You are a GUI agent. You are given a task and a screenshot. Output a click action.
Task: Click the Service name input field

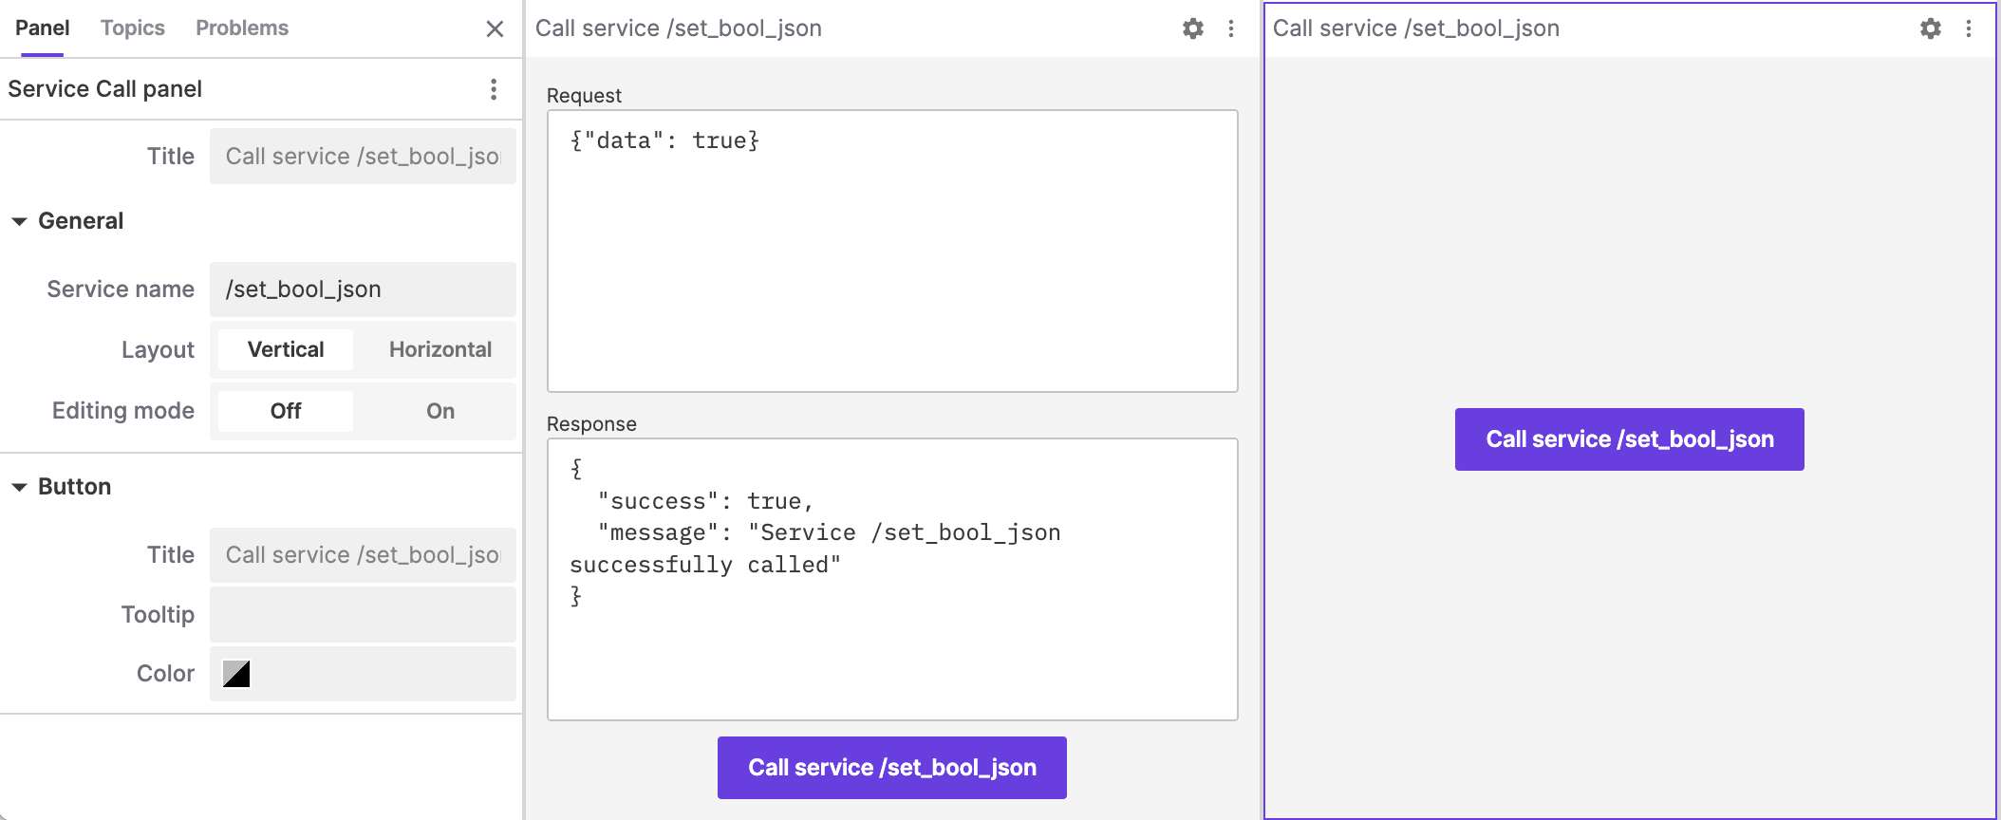(x=363, y=289)
